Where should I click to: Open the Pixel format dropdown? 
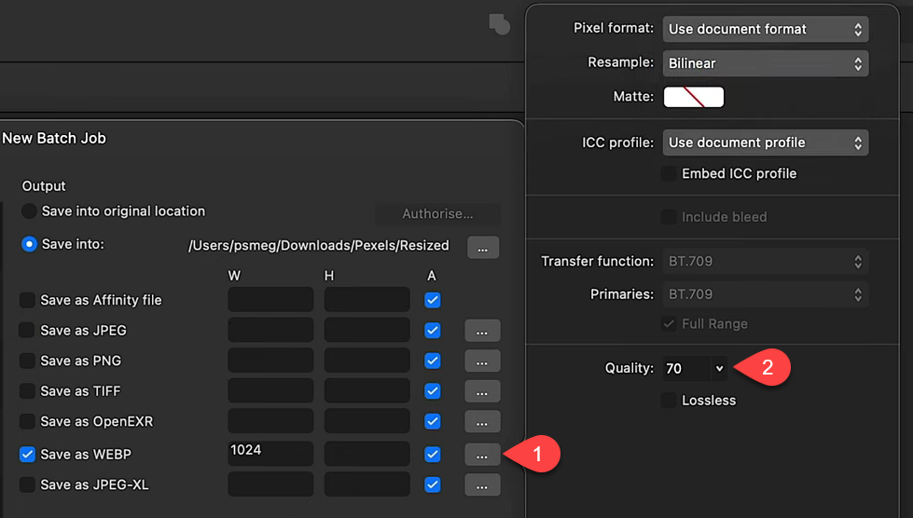click(765, 29)
